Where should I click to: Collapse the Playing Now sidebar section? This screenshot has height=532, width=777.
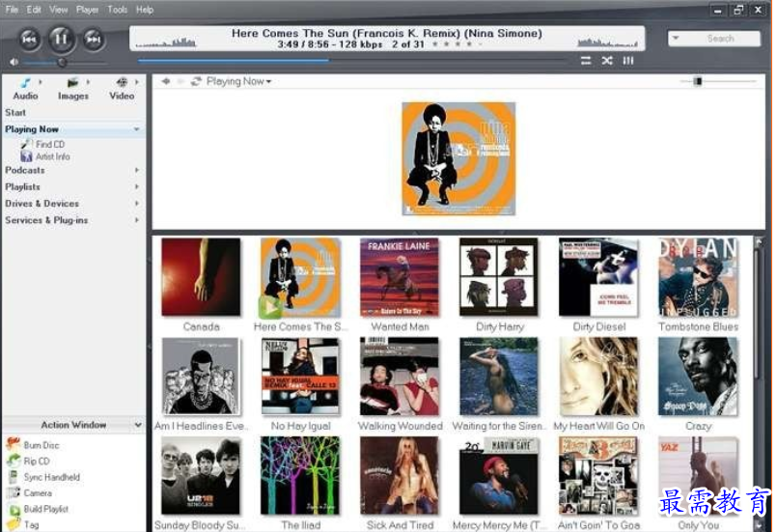[x=136, y=129]
